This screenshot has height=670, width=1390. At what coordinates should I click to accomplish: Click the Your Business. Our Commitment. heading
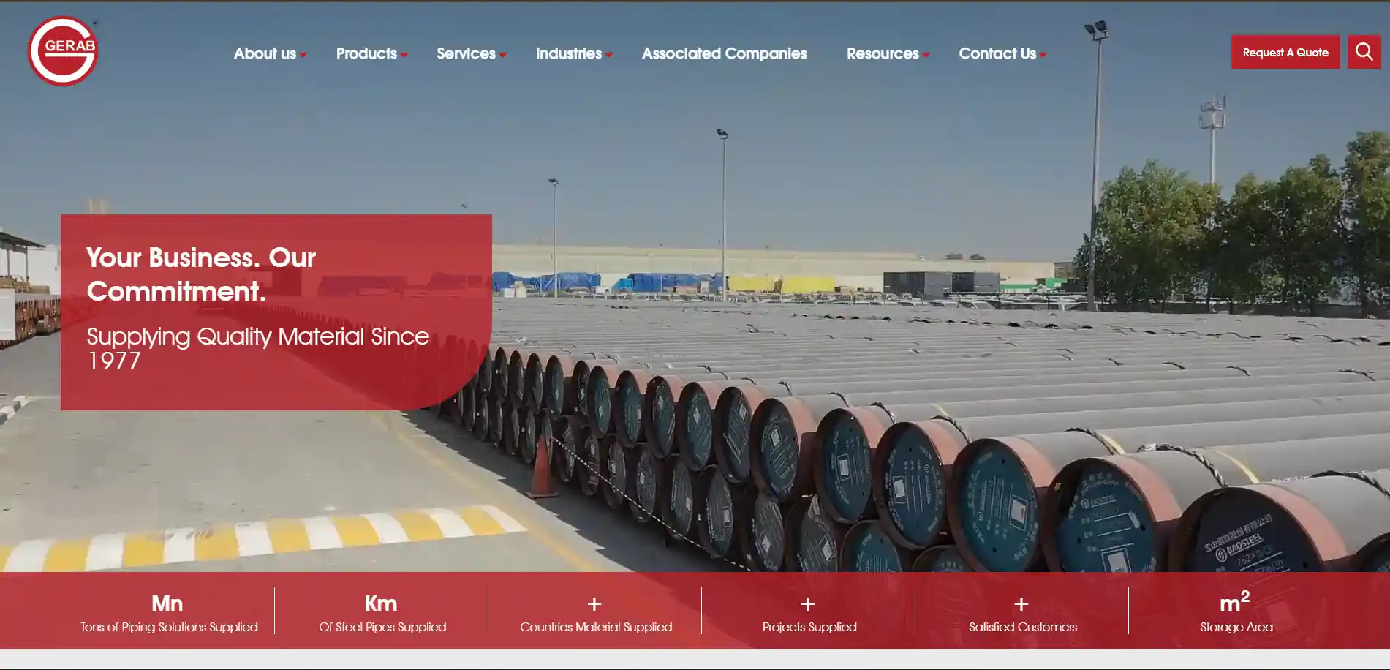tap(201, 274)
